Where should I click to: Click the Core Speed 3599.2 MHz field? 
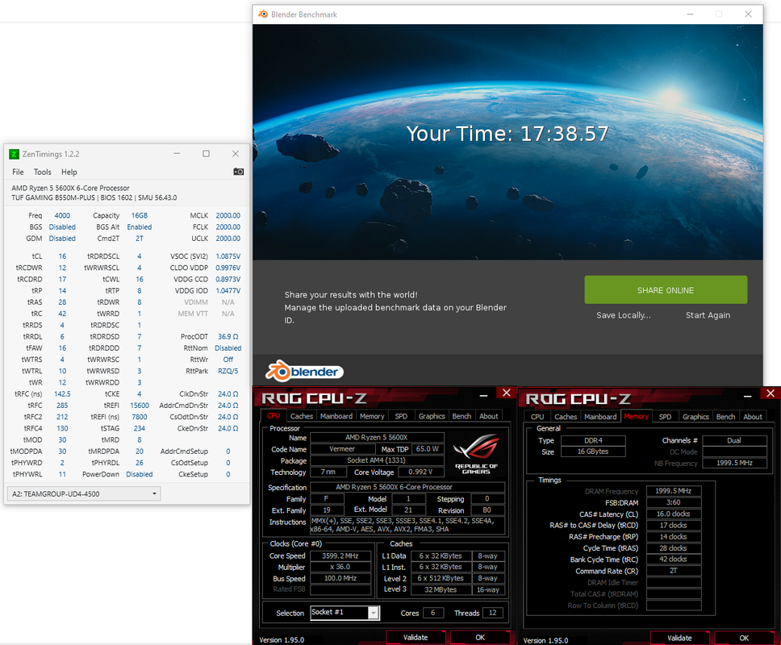pyautogui.click(x=340, y=556)
